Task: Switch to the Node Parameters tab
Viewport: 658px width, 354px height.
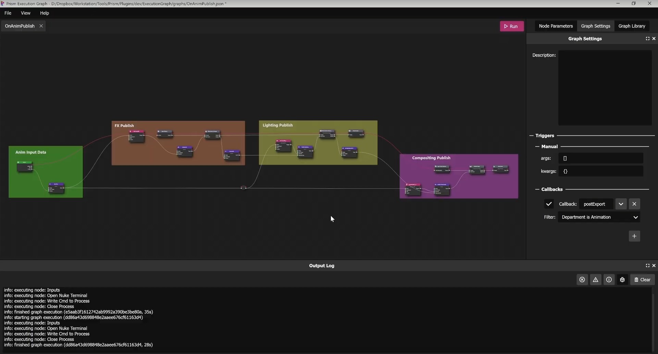Action: (x=555, y=26)
